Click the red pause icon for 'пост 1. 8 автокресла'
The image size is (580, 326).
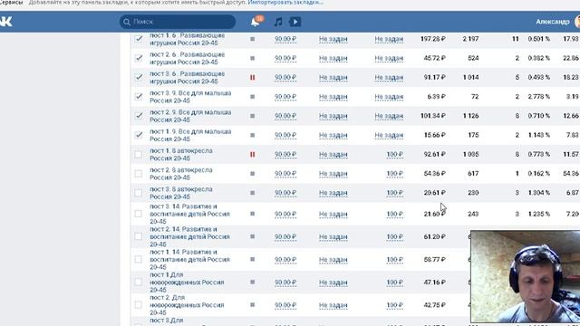pyautogui.click(x=252, y=154)
